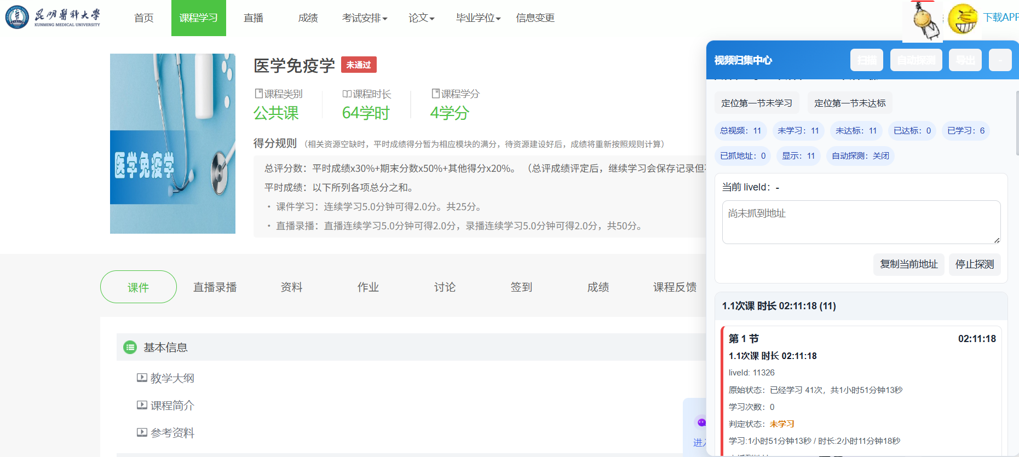
Task: Click the 64学时 course duration value
Action: (366, 113)
